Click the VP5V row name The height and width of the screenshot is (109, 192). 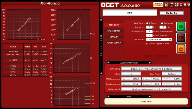[x=13, y=72]
